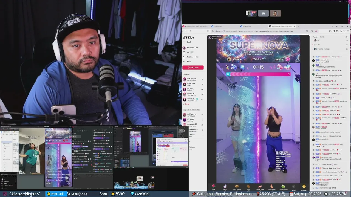351x197 pixels.
Task: Click the red Get Coins button
Action: coord(193,68)
